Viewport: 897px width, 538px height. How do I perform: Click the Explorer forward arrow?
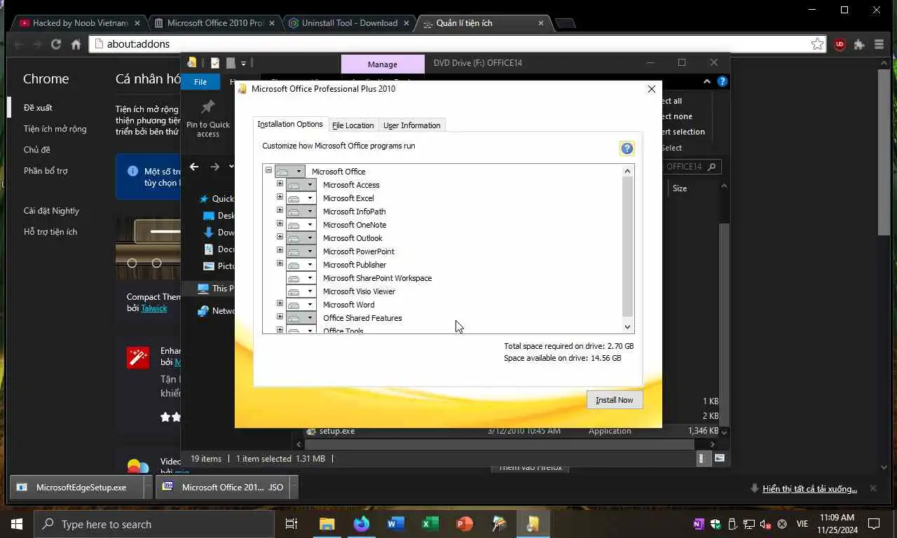[215, 167]
